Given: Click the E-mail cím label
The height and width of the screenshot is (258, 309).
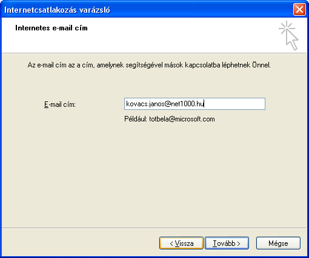Looking at the screenshot, I should point(60,104).
